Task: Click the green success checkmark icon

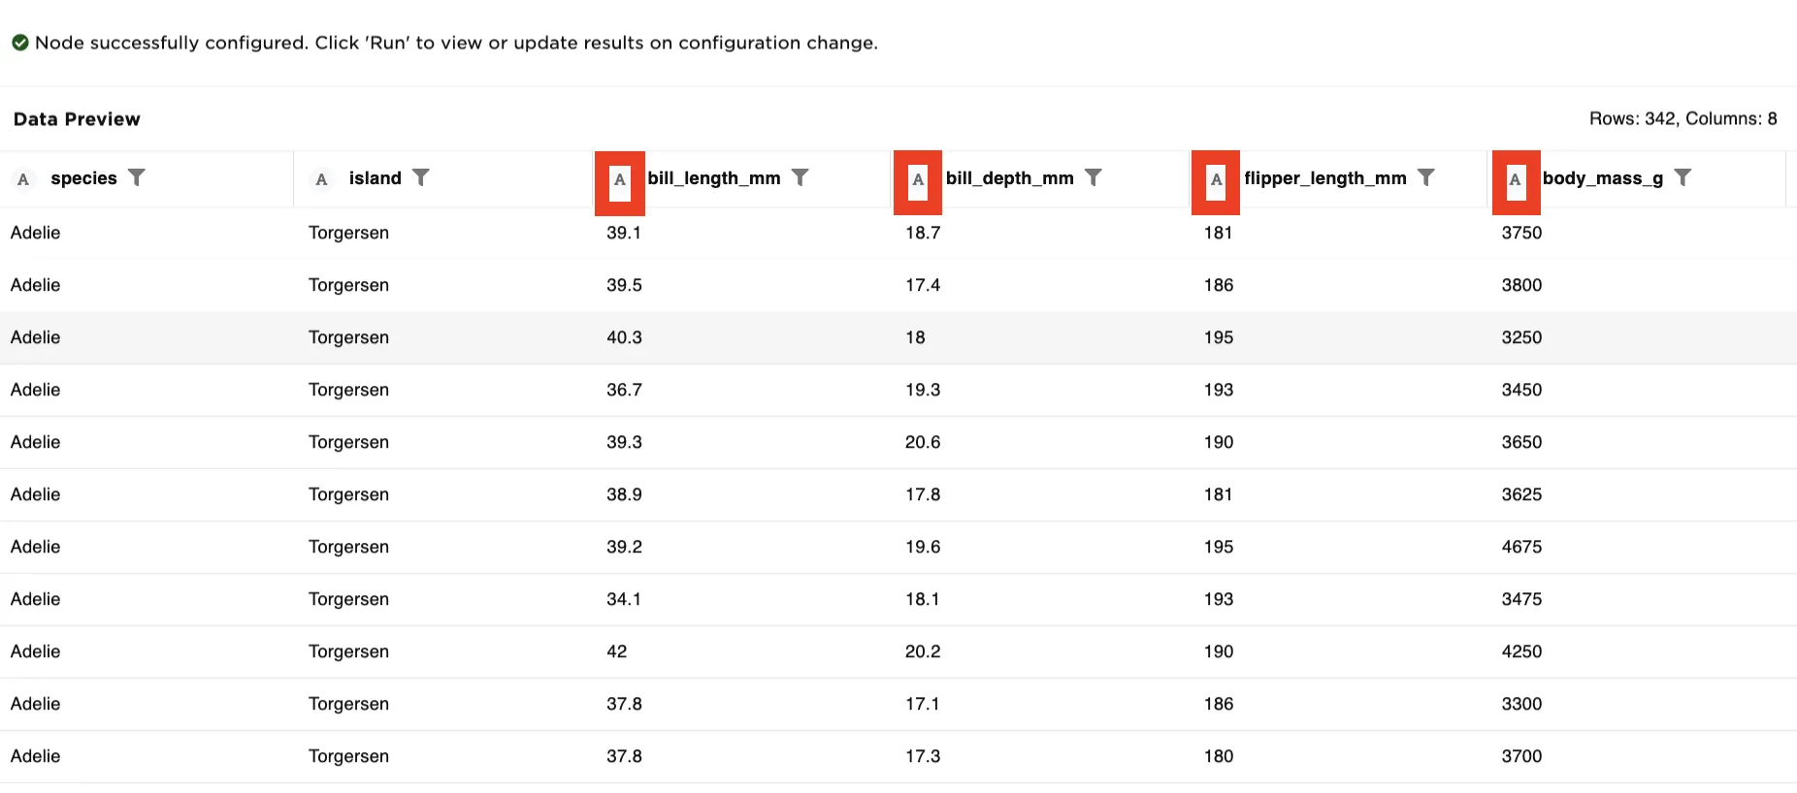Action: pos(20,43)
